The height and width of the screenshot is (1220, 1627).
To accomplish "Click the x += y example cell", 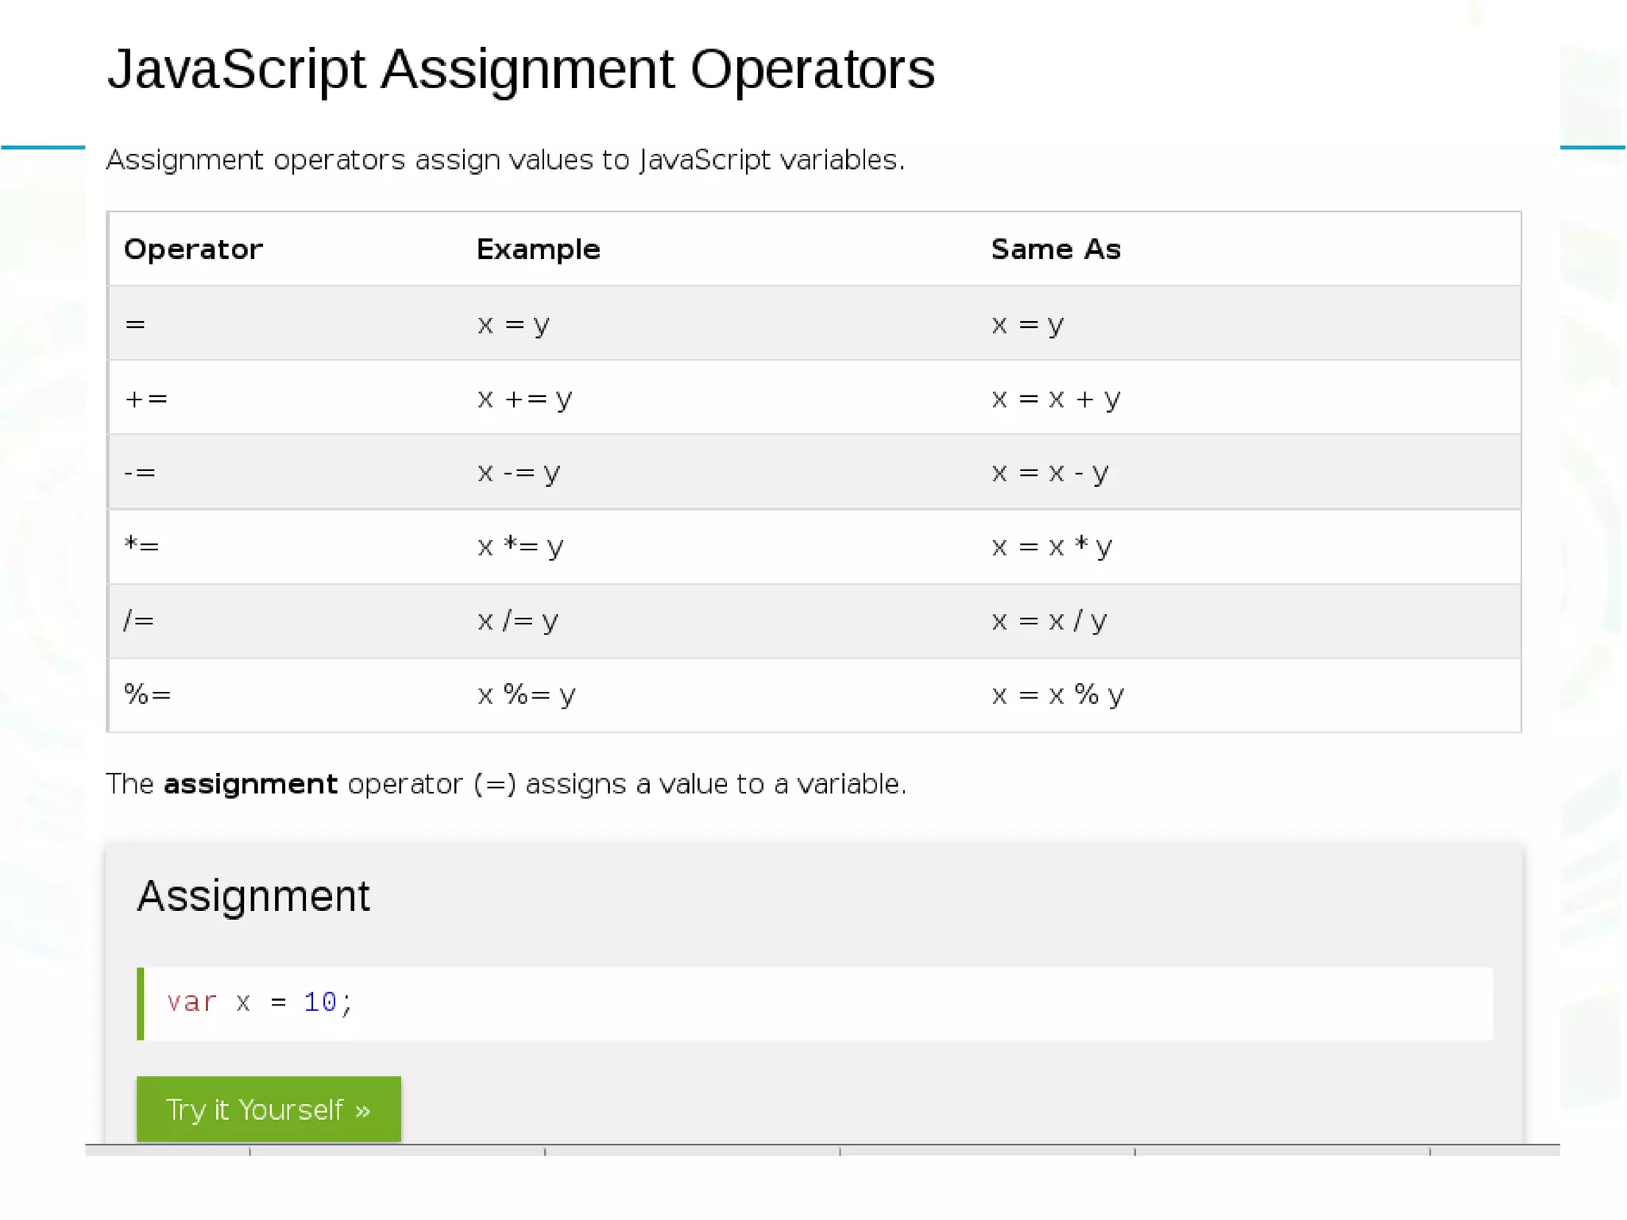I will 524,398.
